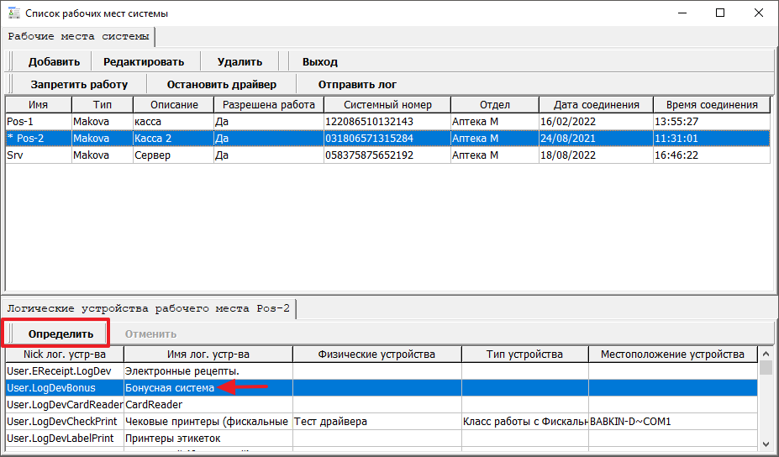Click Удалить to delete the workstation
Viewport: 779px width, 457px height.
point(239,61)
